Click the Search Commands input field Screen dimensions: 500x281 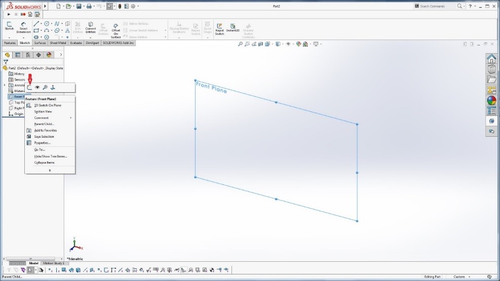tap(438, 6)
